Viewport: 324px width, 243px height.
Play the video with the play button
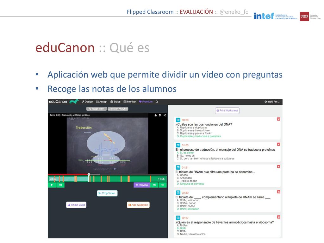tap(52, 185)
